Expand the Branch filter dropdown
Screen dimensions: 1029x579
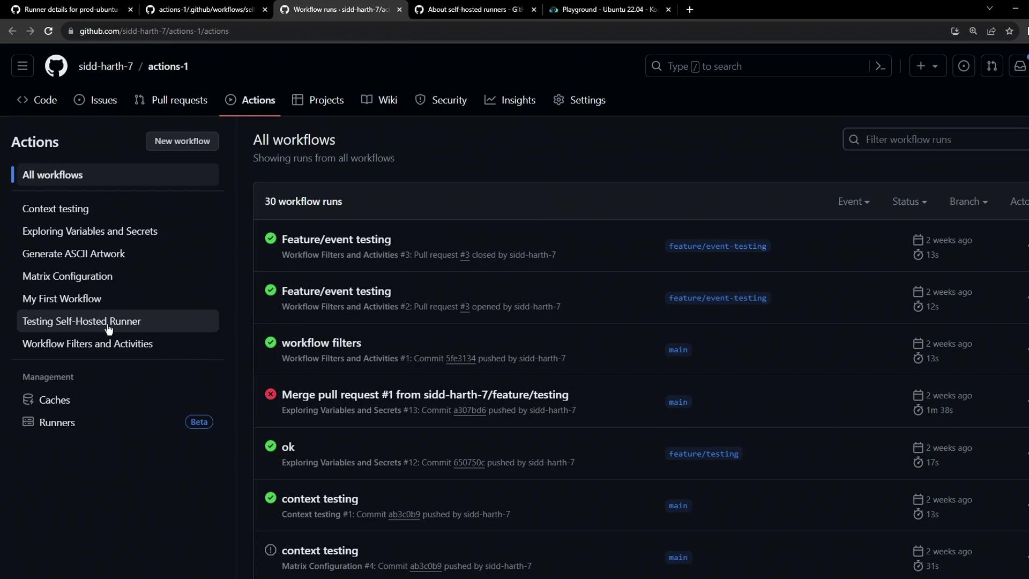coord(968,202)
